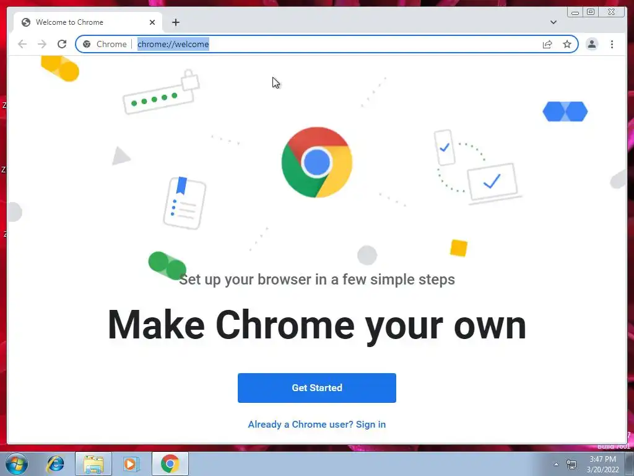Click the Make Chrome your own heading
Screen dimensions: 634x476
[x=317, y=325]
